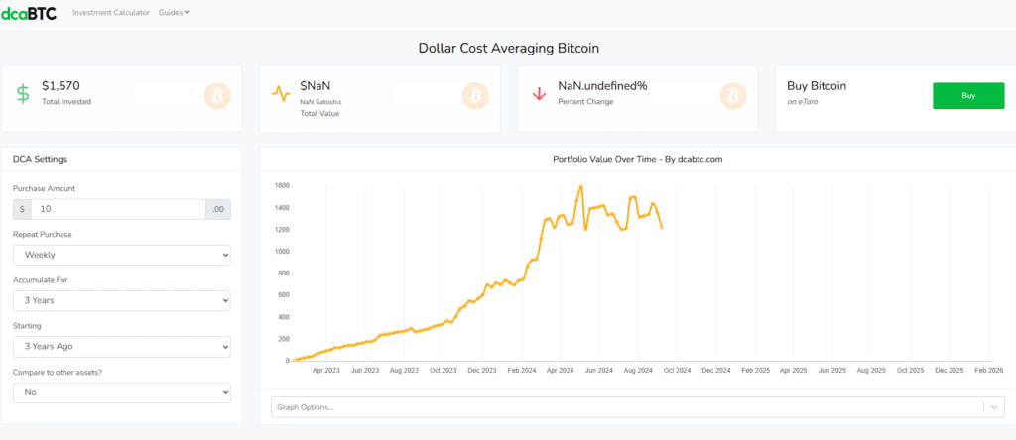Click Bitcoin coin icon in Total Value card
Viewport: 1016px width, 440px height.
(x=475, y=96)
